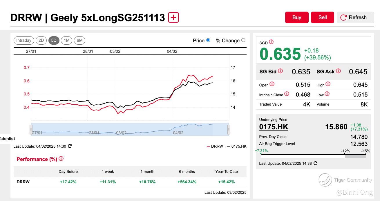Select the % Change radio button
This screenshot has height=201, width=380.
243,40
